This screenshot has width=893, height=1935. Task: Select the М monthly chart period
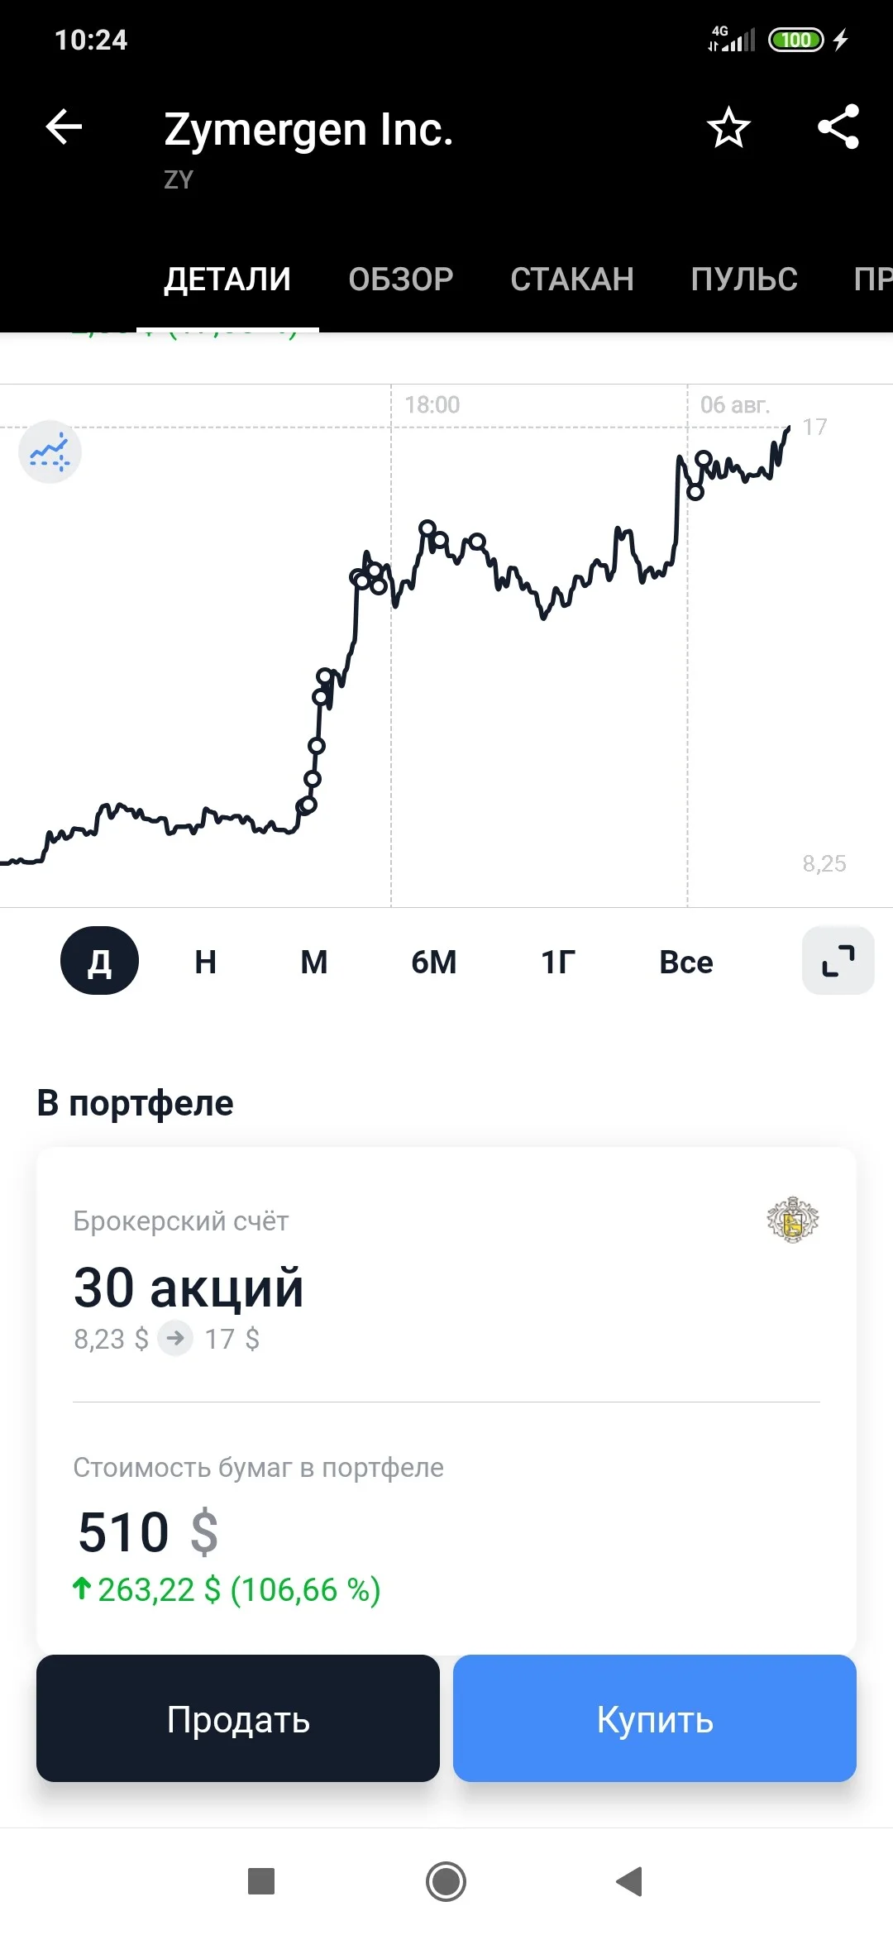(314, 962)
